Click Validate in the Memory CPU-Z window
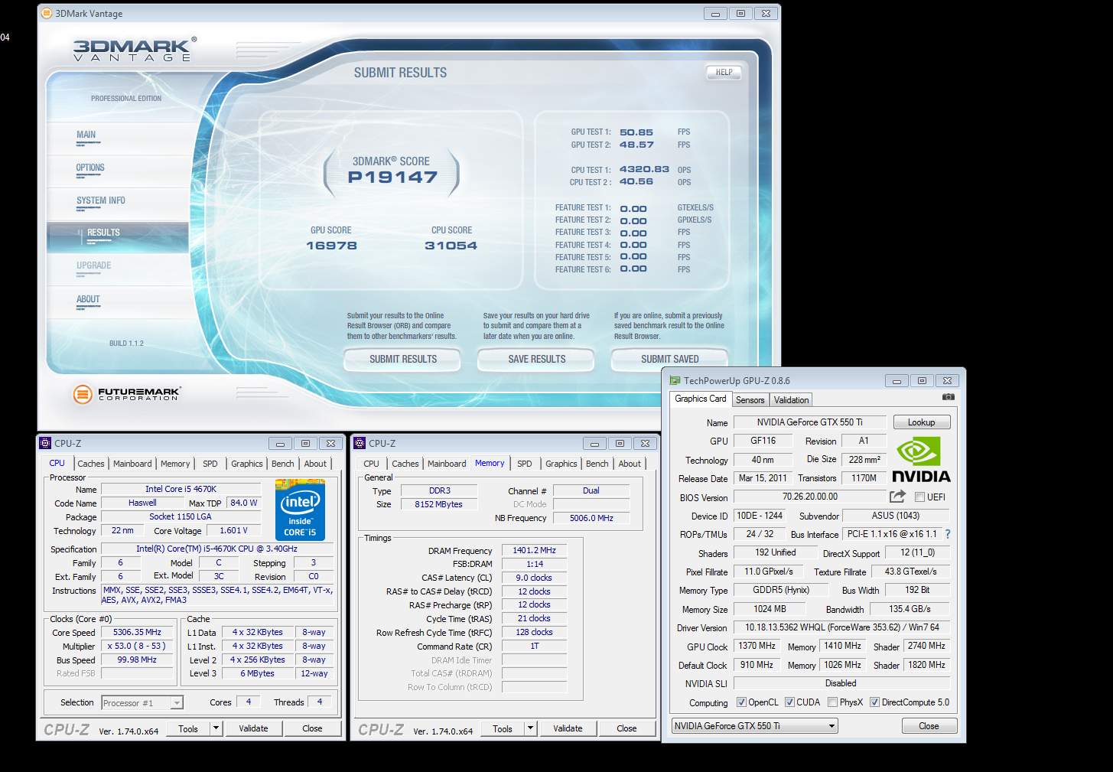Image resolution: width=1113 pixels, height=772 pixels. (568, 728)
